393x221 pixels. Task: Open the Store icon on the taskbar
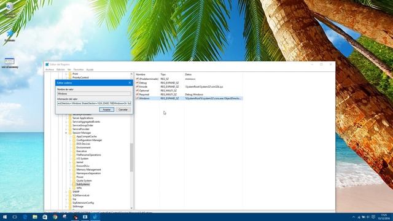click(x=45, y=217)
